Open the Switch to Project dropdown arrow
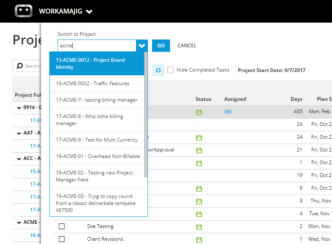Viewport: 332px width, 244px height. tap(142, 46)
